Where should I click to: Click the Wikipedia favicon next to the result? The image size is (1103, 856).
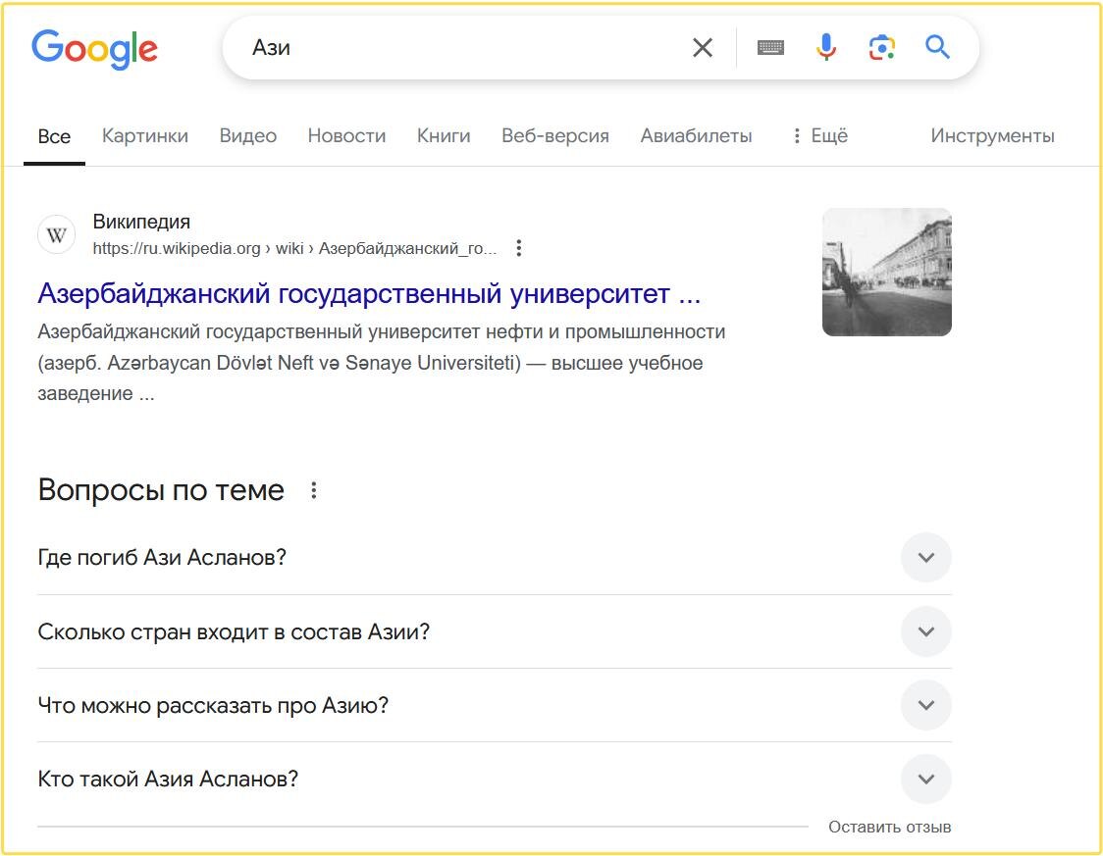tap(56, 234)
